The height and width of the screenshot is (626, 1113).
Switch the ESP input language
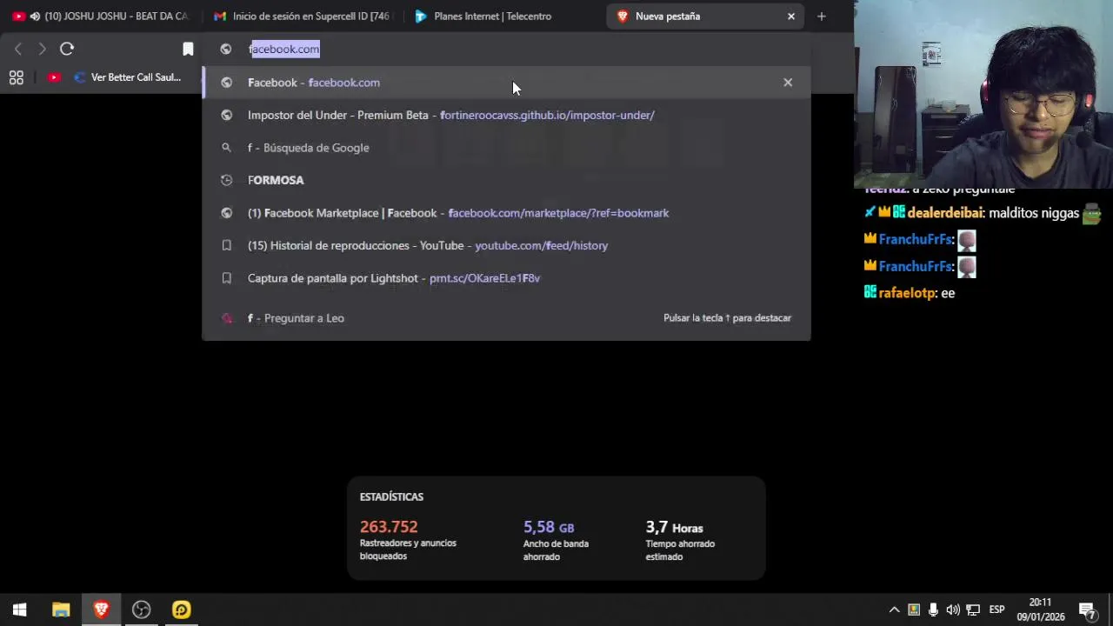click(996, 609)
